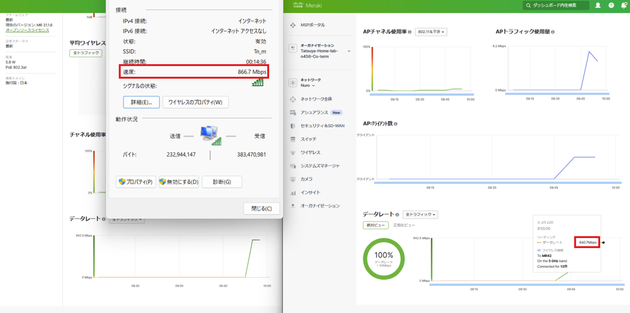Click the MSPポータル sidebar icon
This screenshot has width=630, height=313.
click(x=293, y=25)
